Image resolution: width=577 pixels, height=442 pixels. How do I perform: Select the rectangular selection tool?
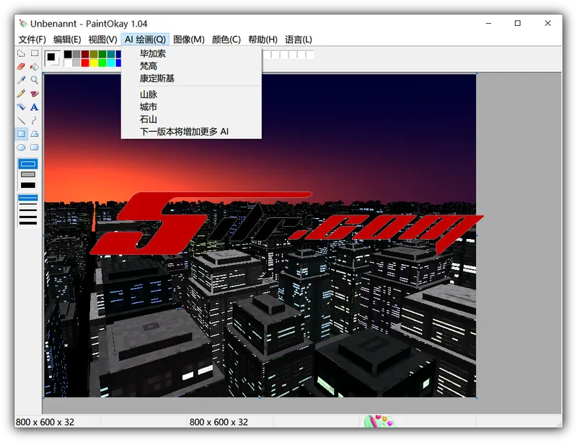tap(34, 53)
